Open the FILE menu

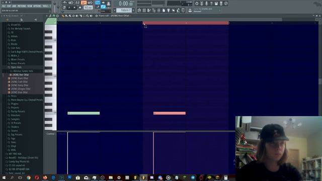coord(4,6)
